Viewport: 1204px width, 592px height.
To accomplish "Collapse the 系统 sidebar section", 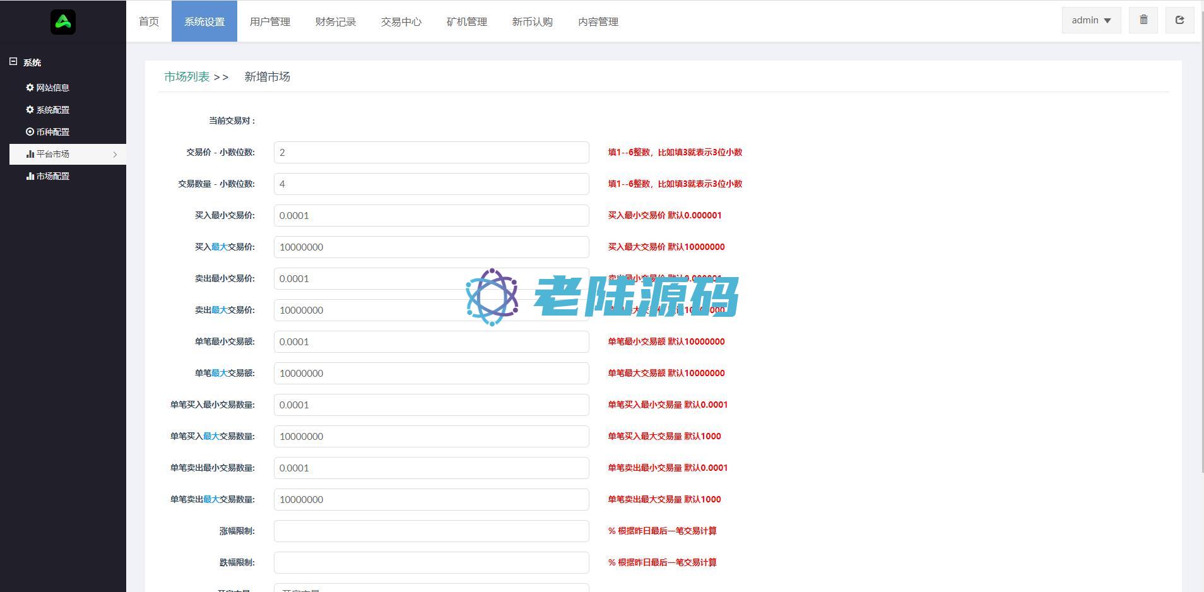I will click(x=13, y=62).
